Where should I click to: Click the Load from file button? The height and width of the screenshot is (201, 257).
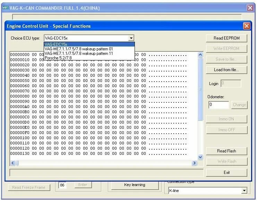pos(226,70)
